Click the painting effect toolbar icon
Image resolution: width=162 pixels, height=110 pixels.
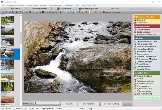(x=63, y=12)
